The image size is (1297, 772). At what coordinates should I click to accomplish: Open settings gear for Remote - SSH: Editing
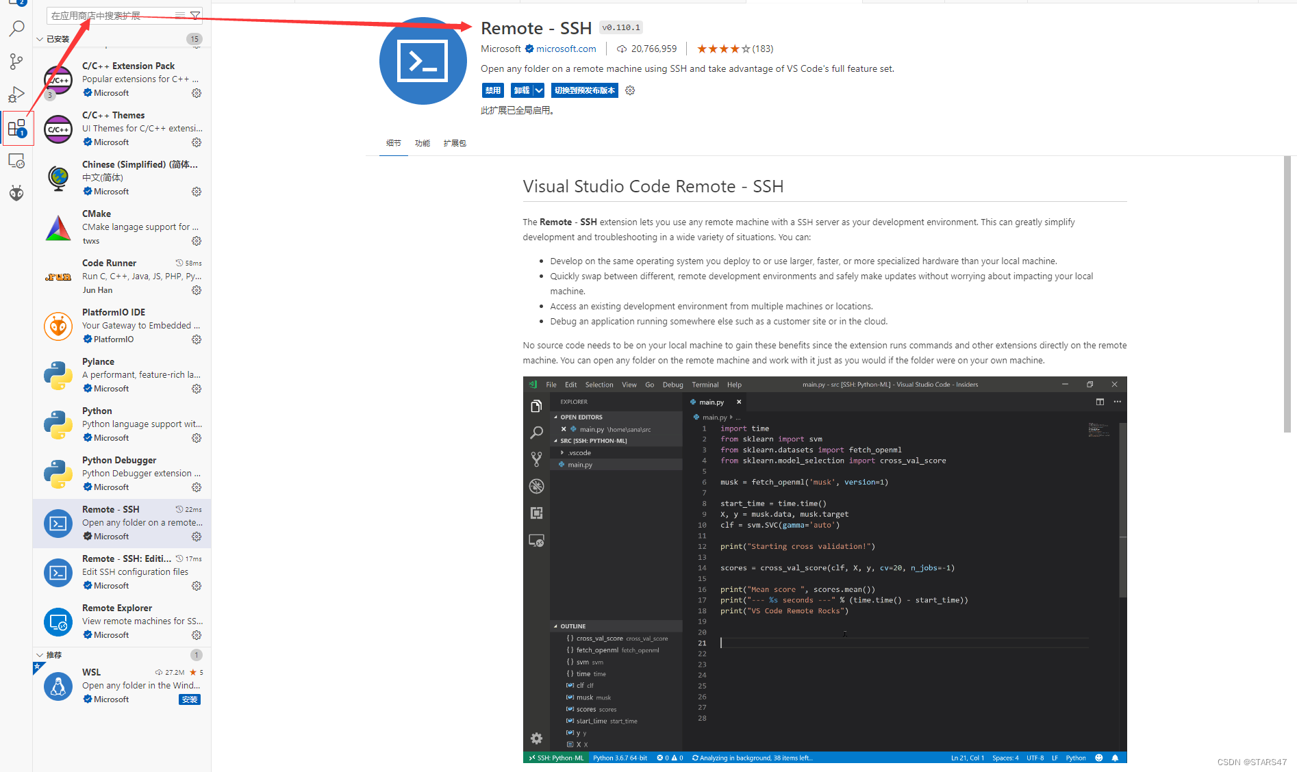(x=197, y=586)
